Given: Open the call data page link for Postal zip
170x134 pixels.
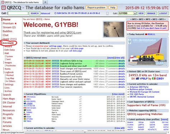Looking at the screenshot, I should click(x=77, y=48).
